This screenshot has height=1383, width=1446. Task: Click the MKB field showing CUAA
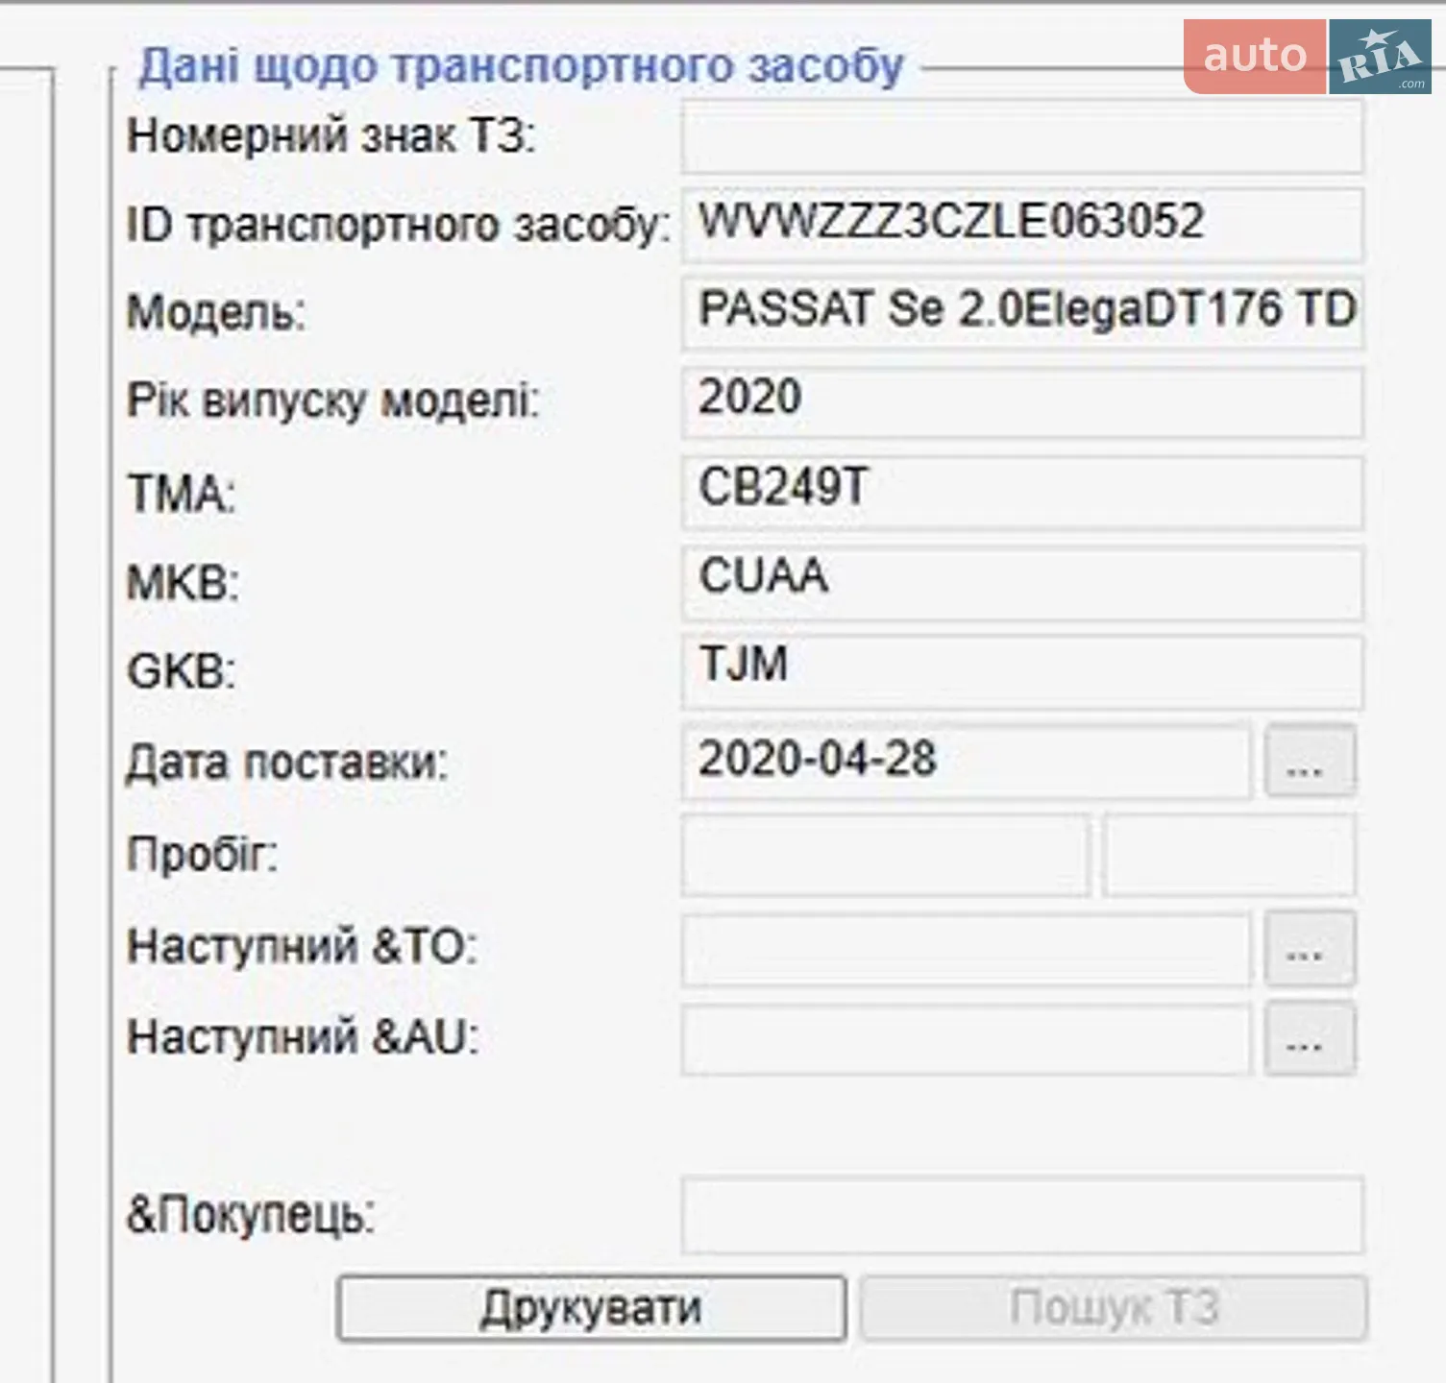tap(1022, 582)
